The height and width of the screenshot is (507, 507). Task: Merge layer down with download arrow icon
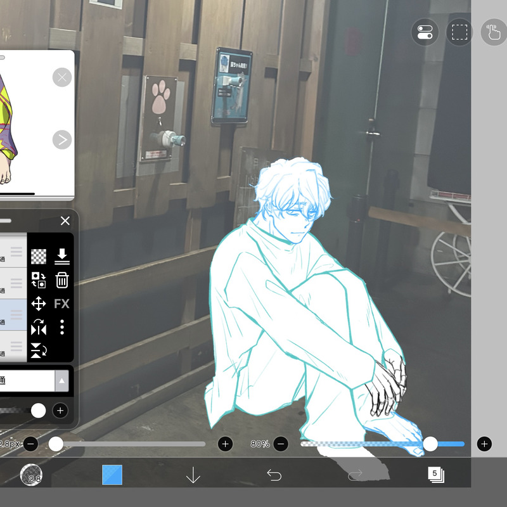pyautogui.click(x=61, y=257)
